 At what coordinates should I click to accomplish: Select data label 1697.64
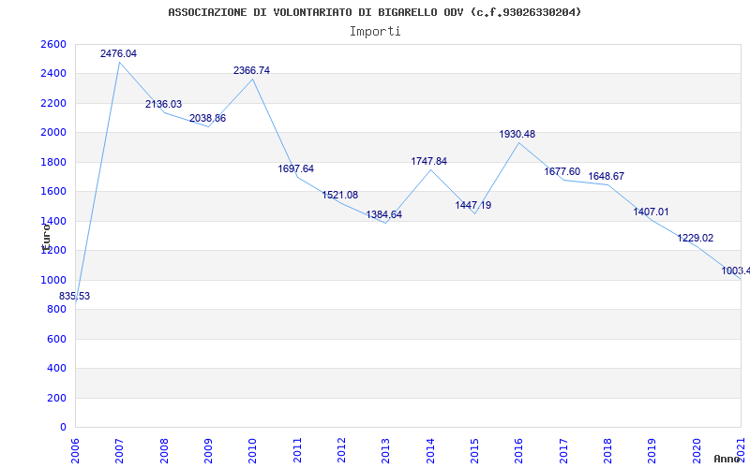(x=296, y=168)
